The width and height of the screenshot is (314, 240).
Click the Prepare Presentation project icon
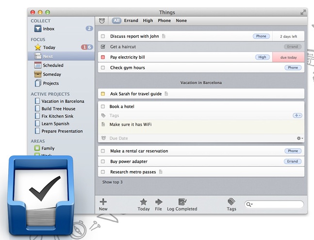click(37, 131)
